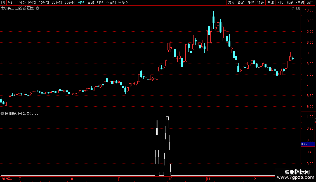Select the 1分钟 period tab
The image size is (316, 182).
[21, 3]
